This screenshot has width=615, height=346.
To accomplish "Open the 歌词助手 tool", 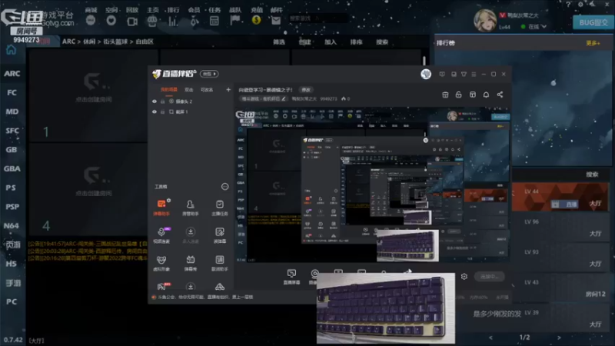I will coord(220,263).
